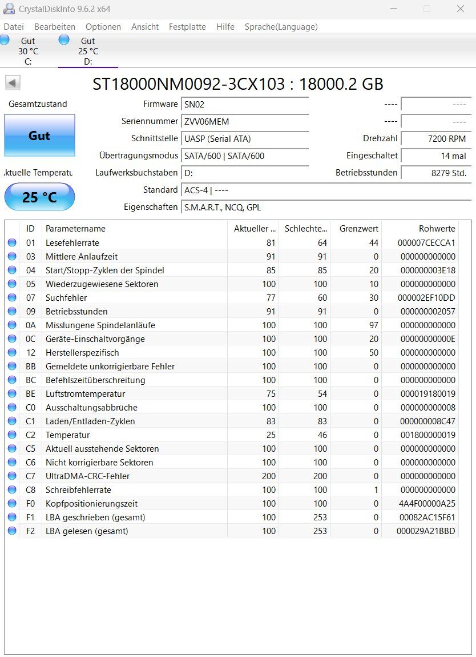The image size is (476, 657).
Task: Click the status dot for Schreibfehlerrate
Action: point(12,490)
